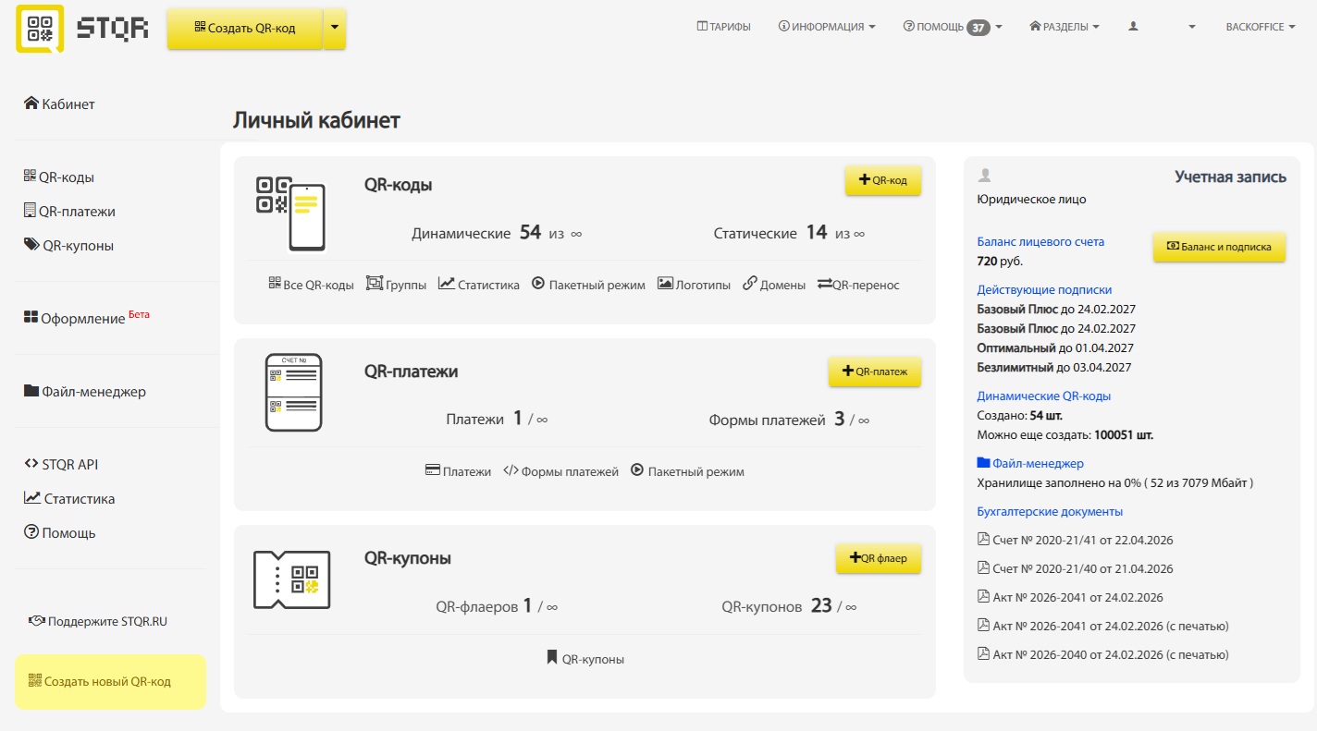
Task: Open the user profile icon menu
Action: tap(1133, 27)
